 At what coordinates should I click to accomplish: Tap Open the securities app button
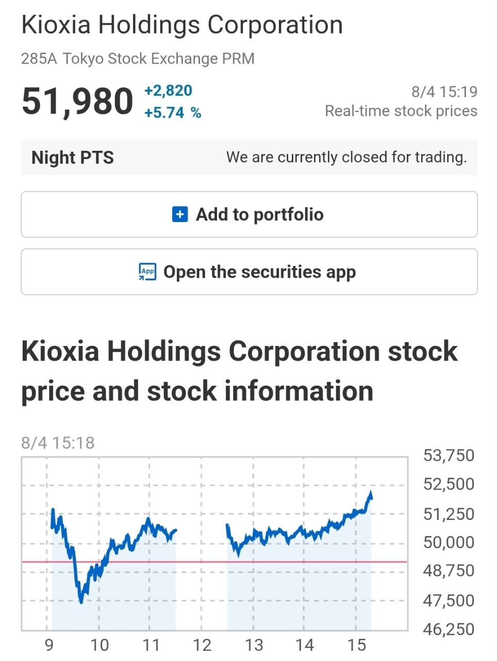click(x=249, y=272)
